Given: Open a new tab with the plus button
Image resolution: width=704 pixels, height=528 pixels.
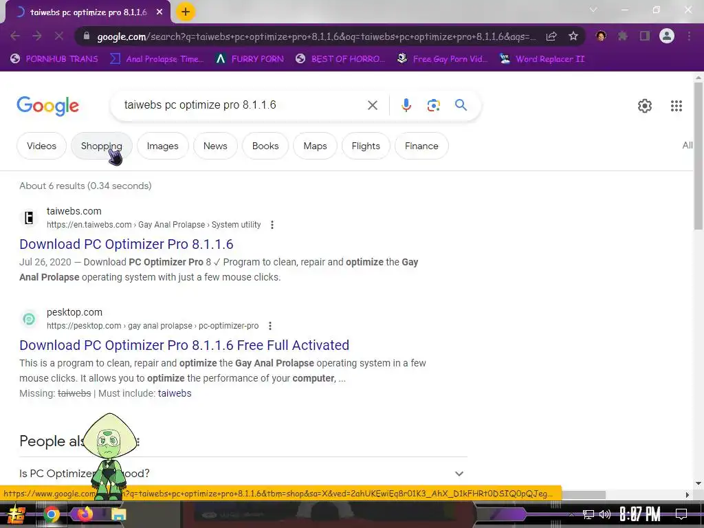Looking at the screenshot, I should coord(186,12).
